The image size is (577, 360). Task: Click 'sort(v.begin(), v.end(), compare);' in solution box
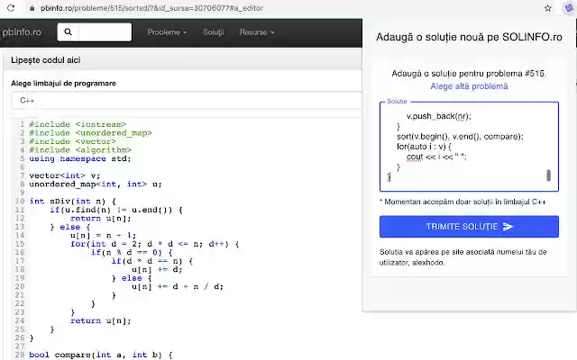click(x=460, y=136)
